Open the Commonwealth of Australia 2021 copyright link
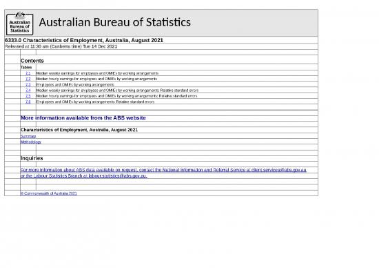This screenshot has width=379, height=268. click(49, 193)
